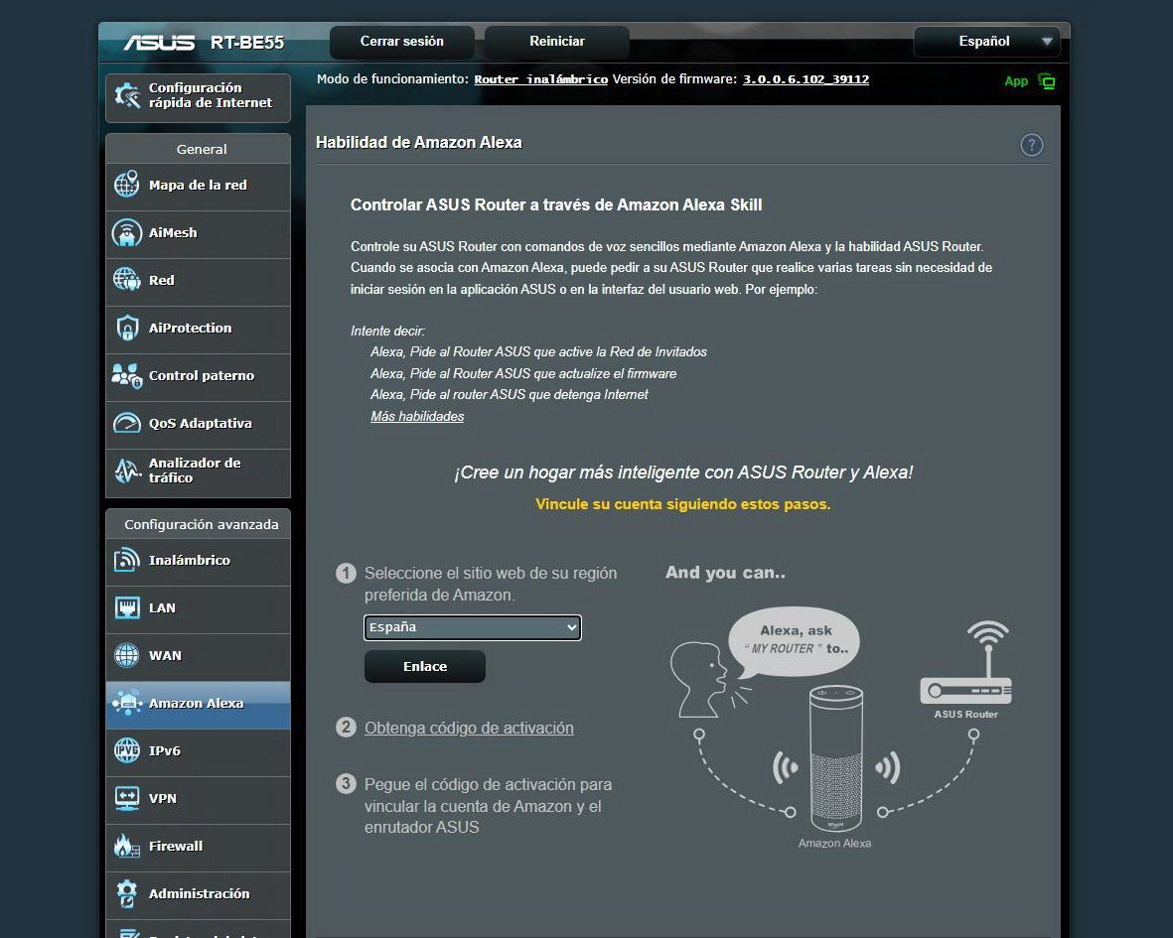Open the Español language dropdown
1173x938 pixels.
click(986, 42)
